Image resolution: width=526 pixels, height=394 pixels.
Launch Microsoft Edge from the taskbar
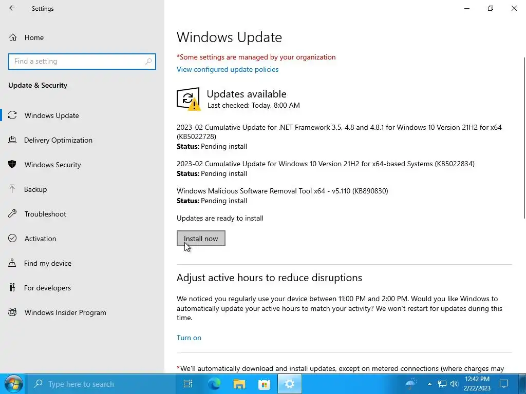(214, 384)
